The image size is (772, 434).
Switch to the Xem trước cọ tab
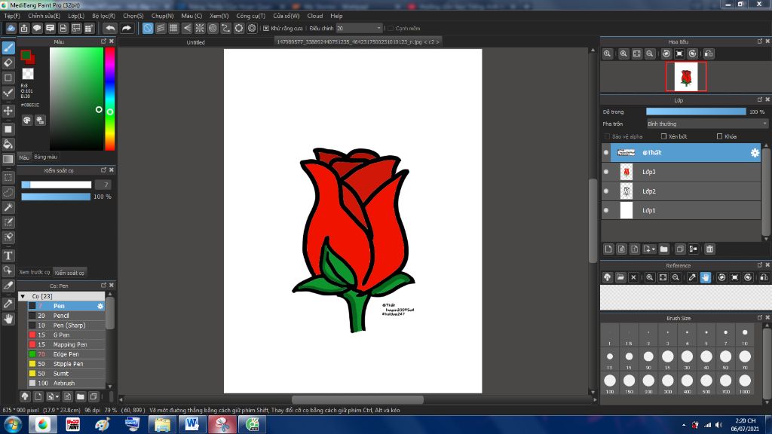coord(35,272)
